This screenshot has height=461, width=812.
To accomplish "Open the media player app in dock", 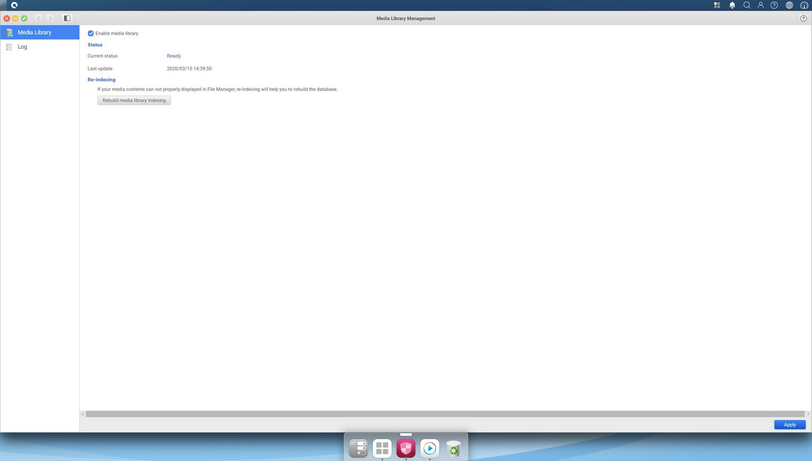I will coord(430,448).
